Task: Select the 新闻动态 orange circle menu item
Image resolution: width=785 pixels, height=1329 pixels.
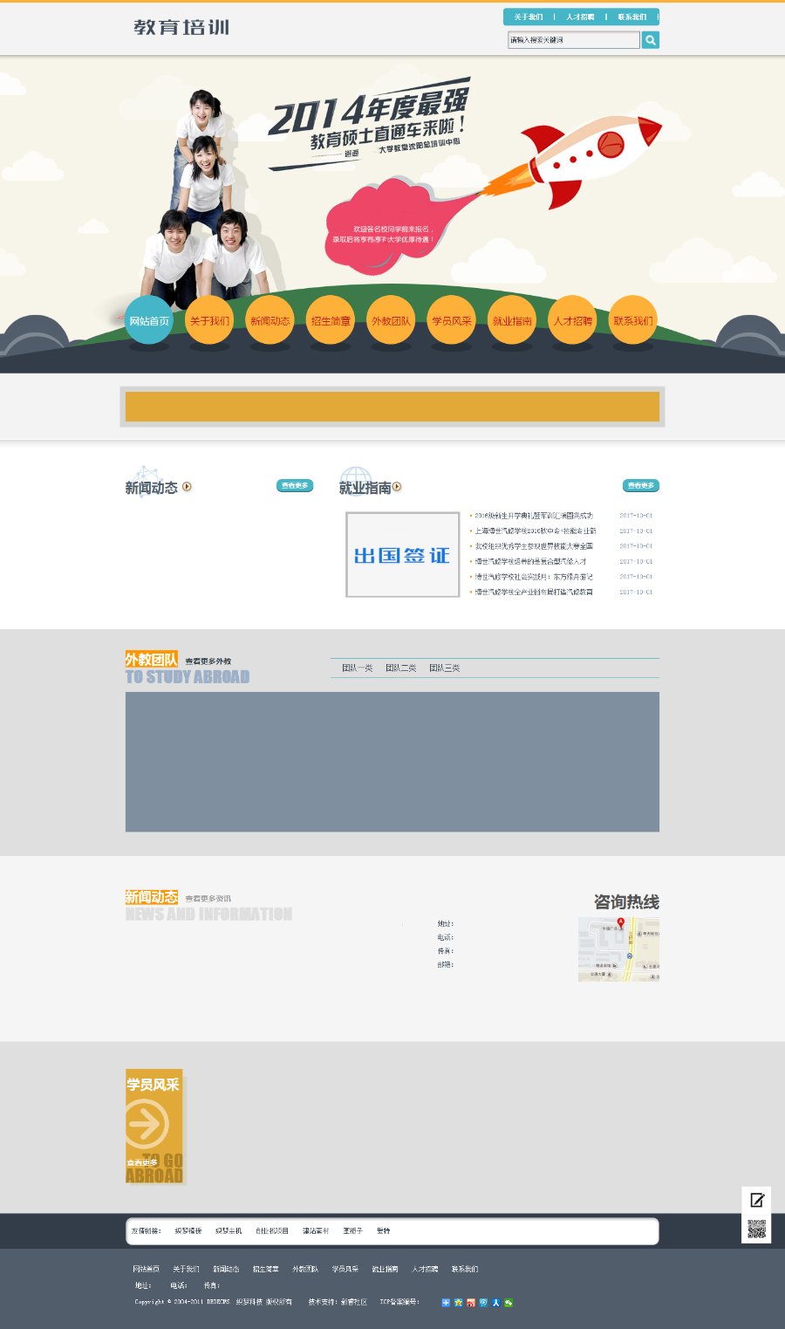Action: [x=270, y=320]
